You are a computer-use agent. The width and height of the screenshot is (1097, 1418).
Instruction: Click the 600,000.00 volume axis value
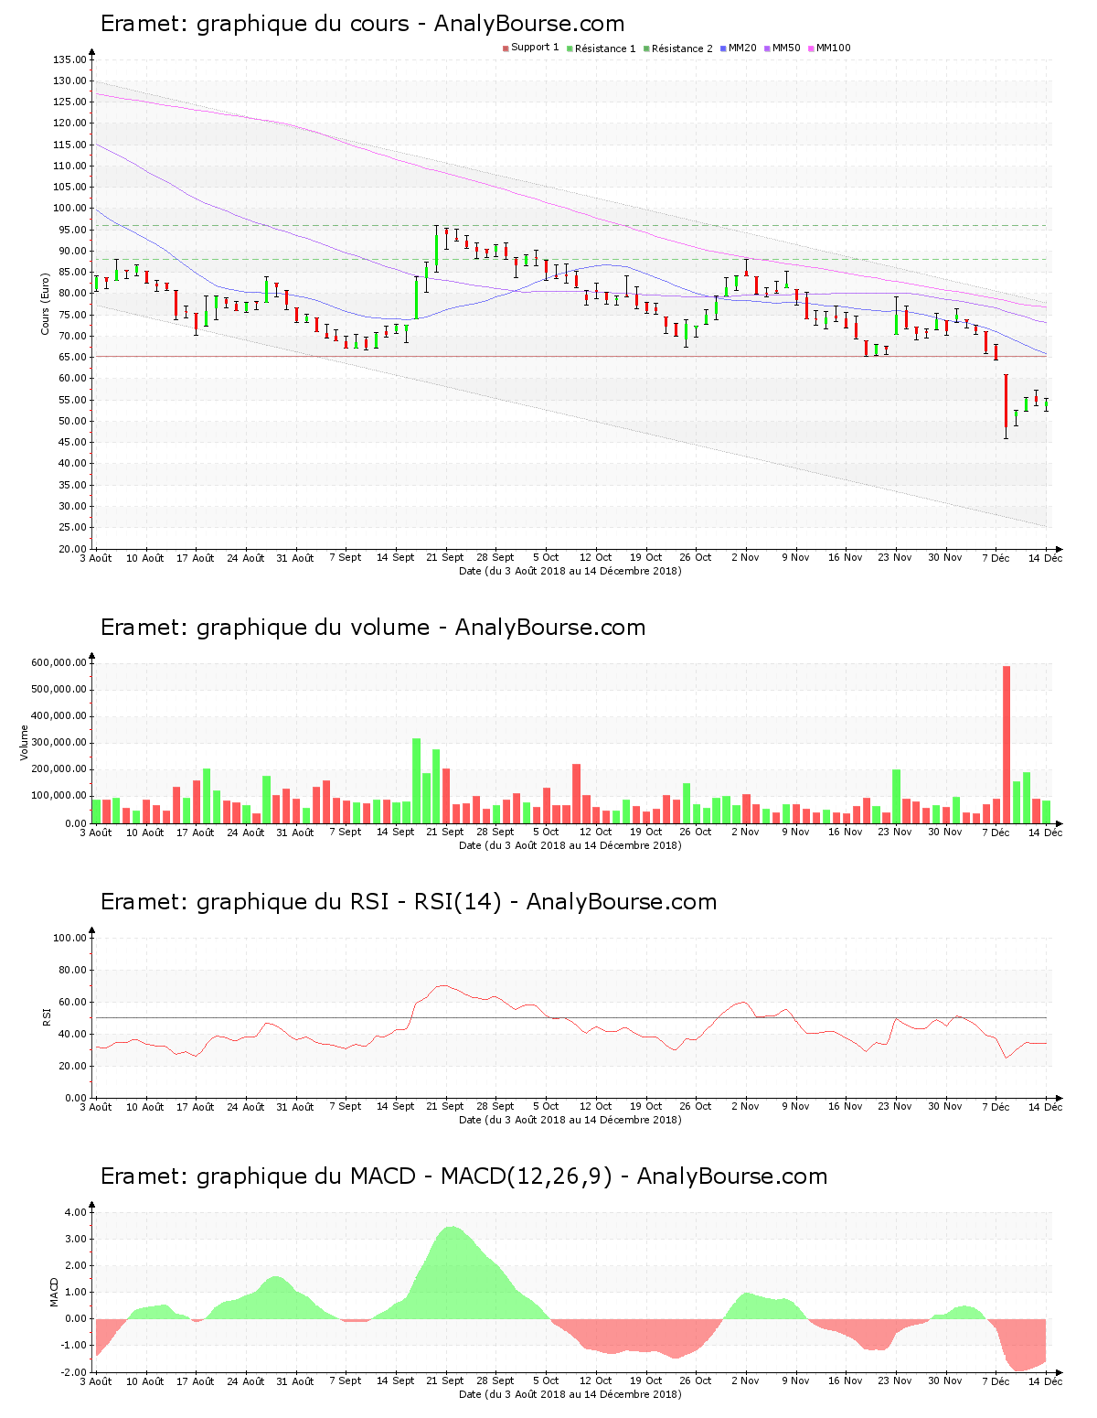[59, 662]
